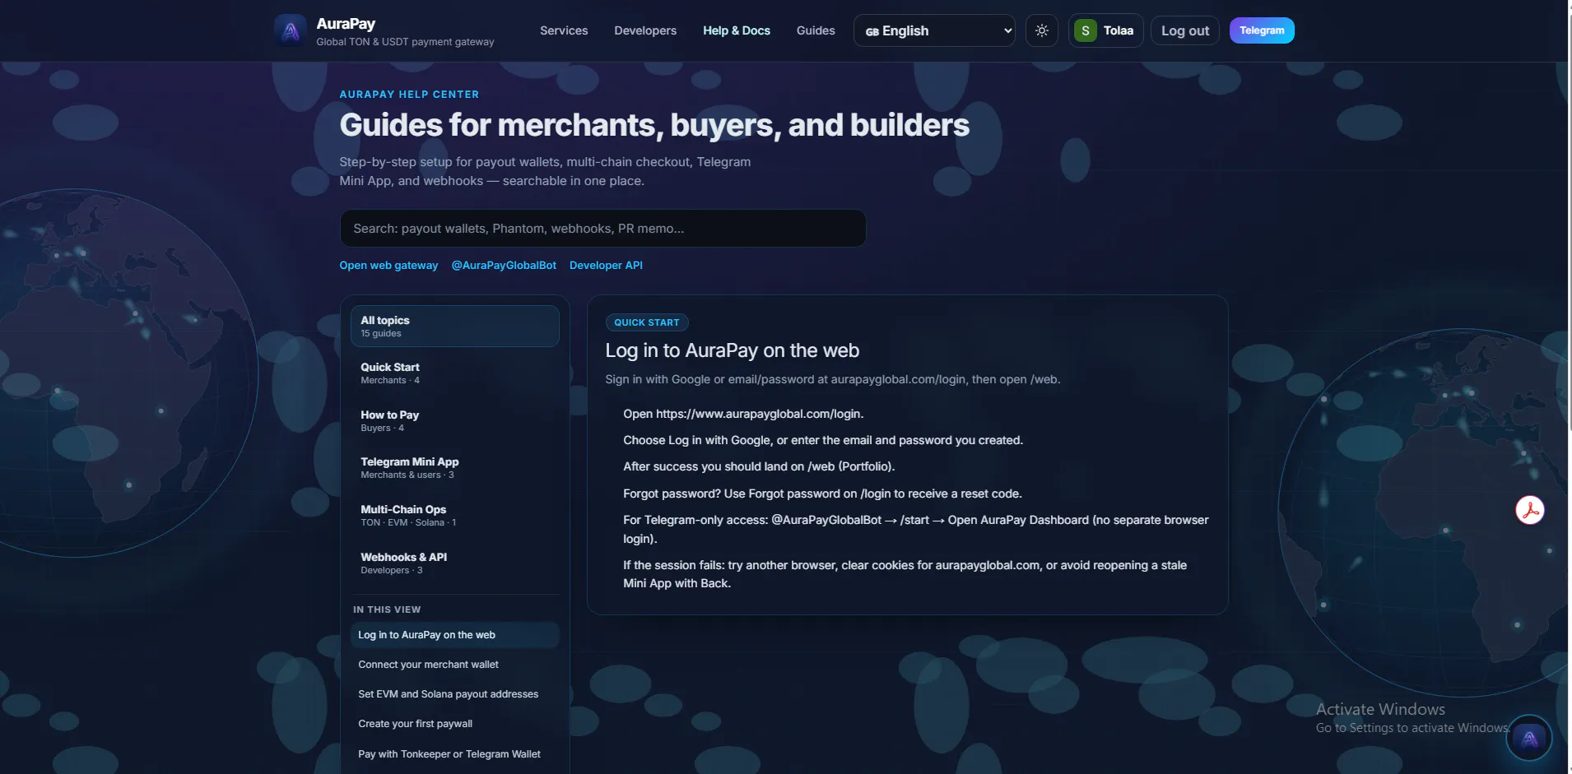Screen dimensions: 1572x774
Task: Toggle the light/dark theme sun icon
Action: [1042, 30]
